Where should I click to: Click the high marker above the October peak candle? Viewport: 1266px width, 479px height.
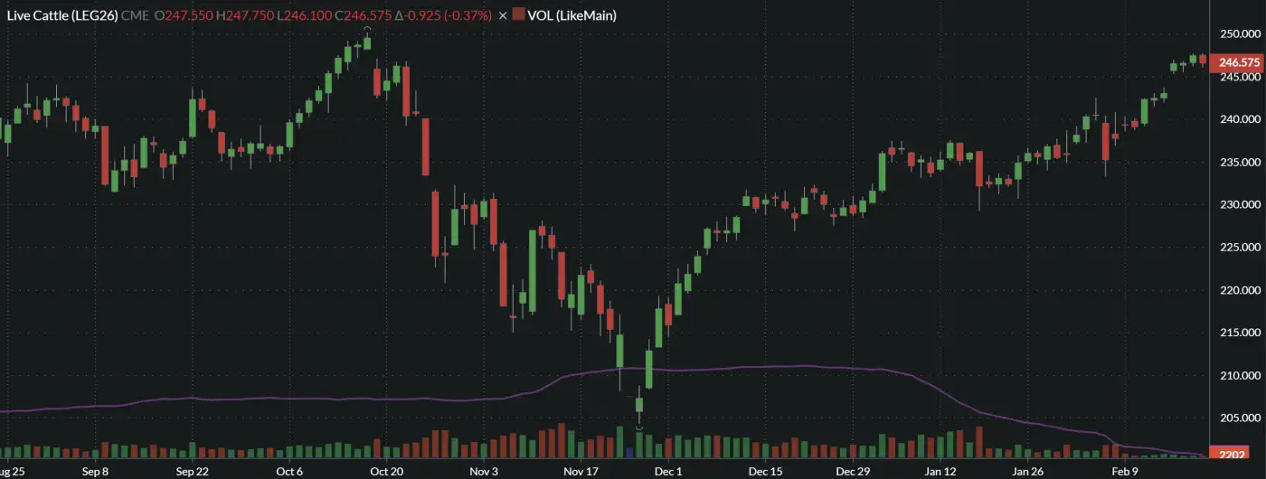pyautogui.click(x=367, y=29)
